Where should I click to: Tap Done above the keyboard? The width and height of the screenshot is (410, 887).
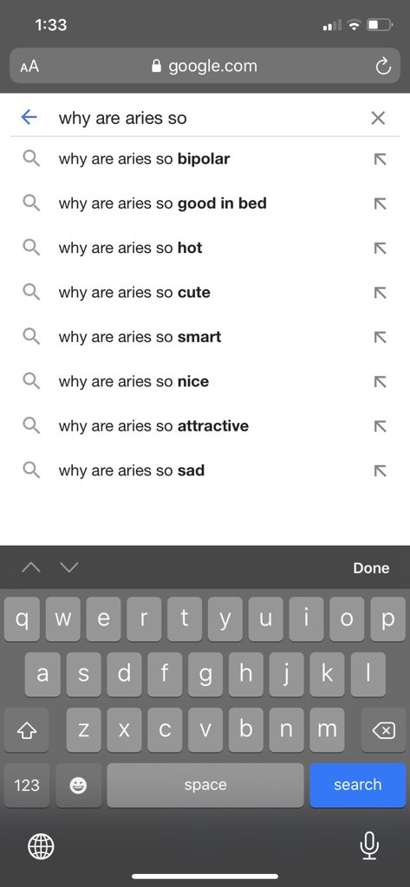pos(371,568)
